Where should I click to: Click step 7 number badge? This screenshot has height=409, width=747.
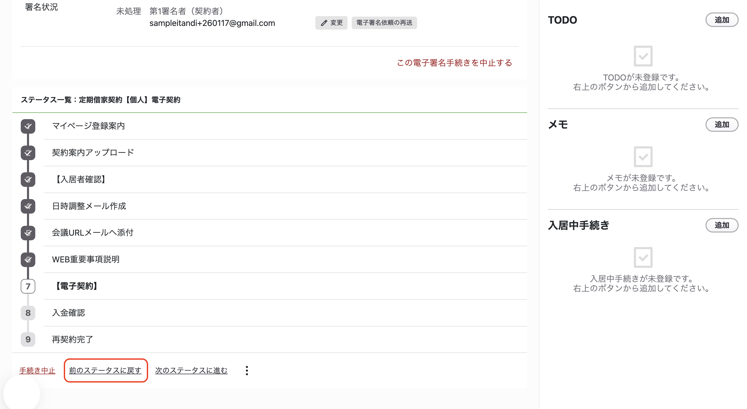tap(28, 286)
